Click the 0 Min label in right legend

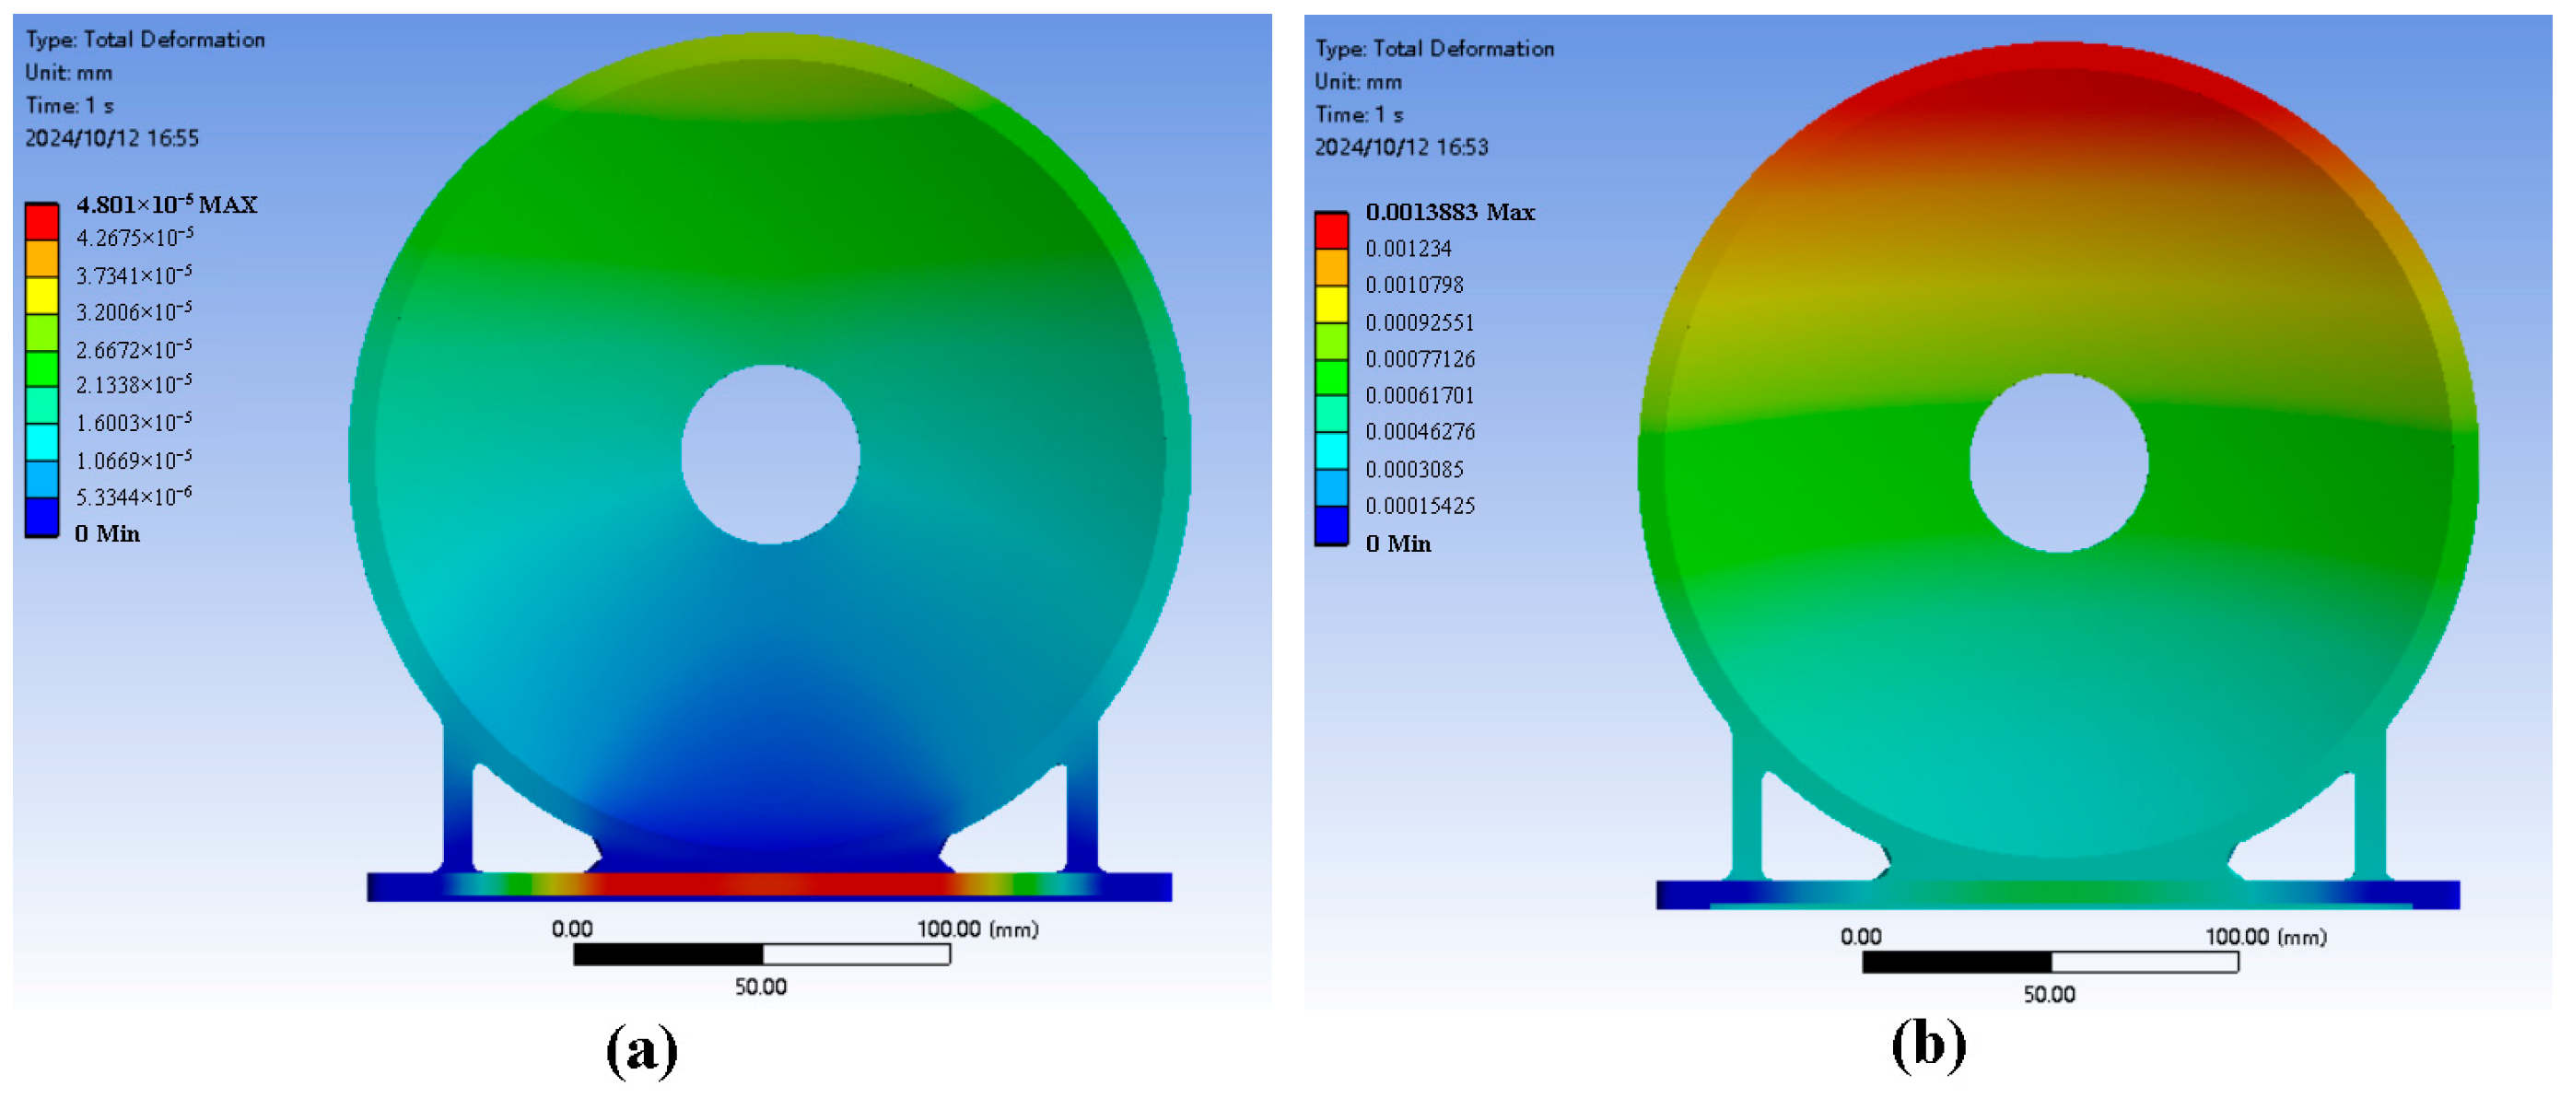[x=1397, y=544]
